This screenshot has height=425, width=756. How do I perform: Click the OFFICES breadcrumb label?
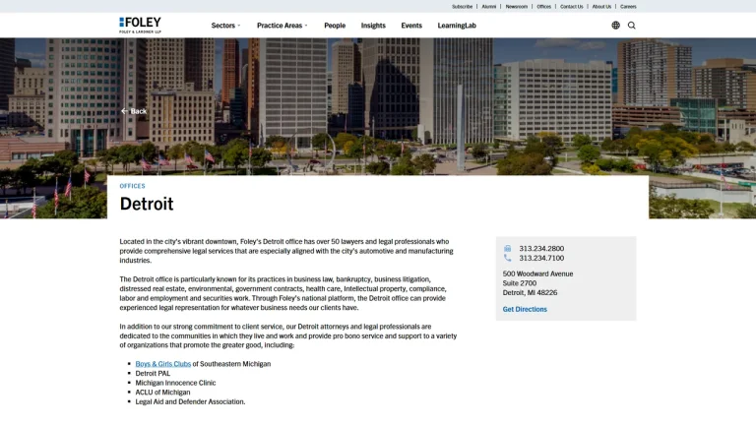point(132,186)
